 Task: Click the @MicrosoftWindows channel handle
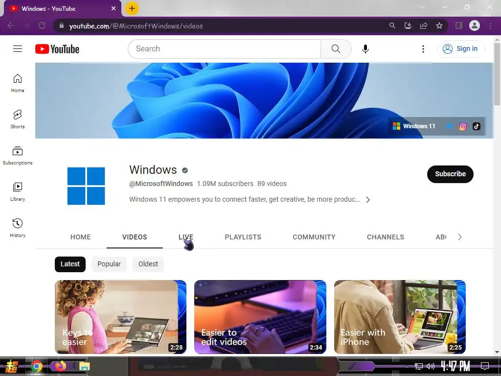(x=161, y=184)
